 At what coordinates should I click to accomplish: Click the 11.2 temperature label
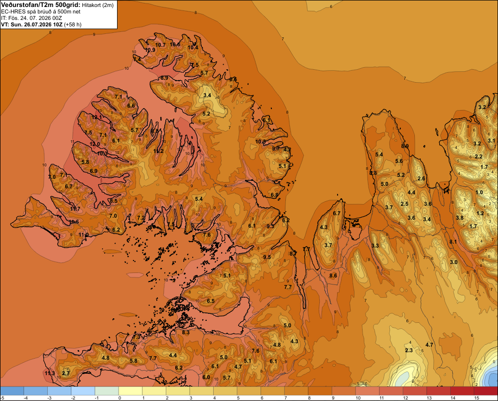coord(158,151)
